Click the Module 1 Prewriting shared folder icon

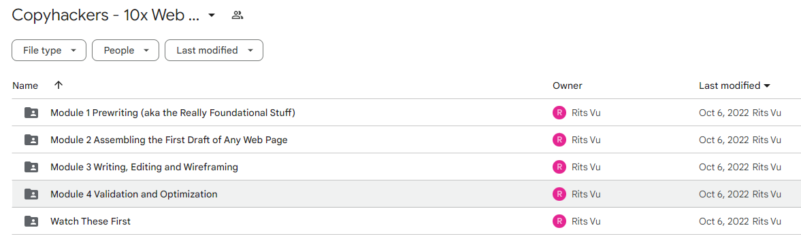pos(31,113)
